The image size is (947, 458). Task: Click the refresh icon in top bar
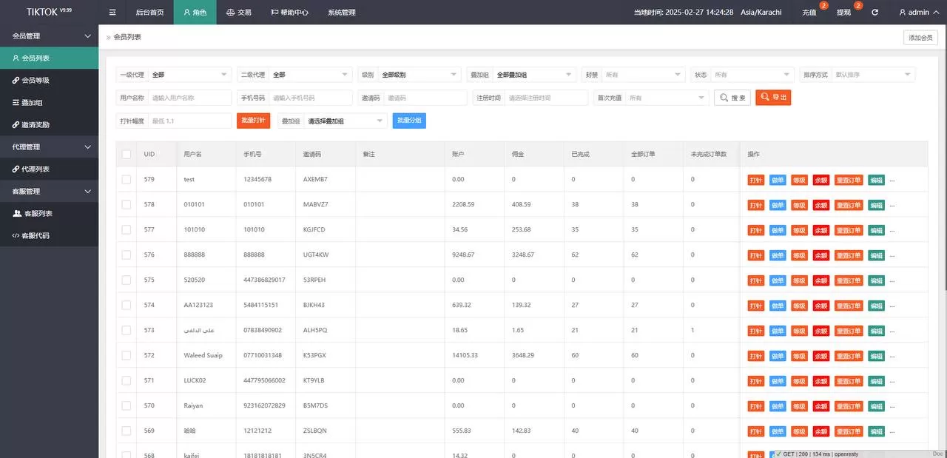(x=875, y=13)
